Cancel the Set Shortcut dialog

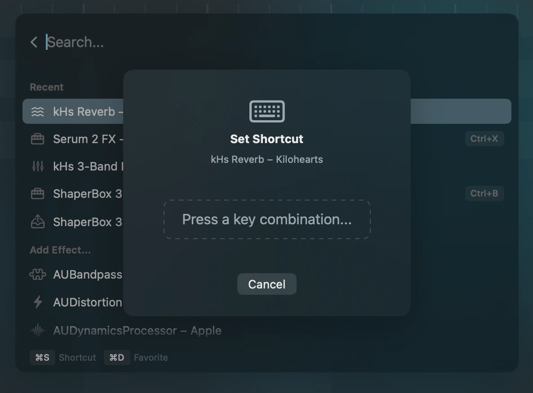267,284
